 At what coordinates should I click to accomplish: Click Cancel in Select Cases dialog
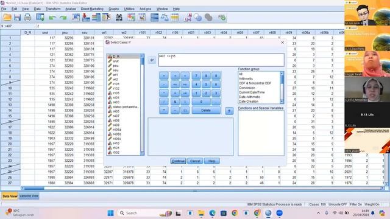(x=195, y=161)
